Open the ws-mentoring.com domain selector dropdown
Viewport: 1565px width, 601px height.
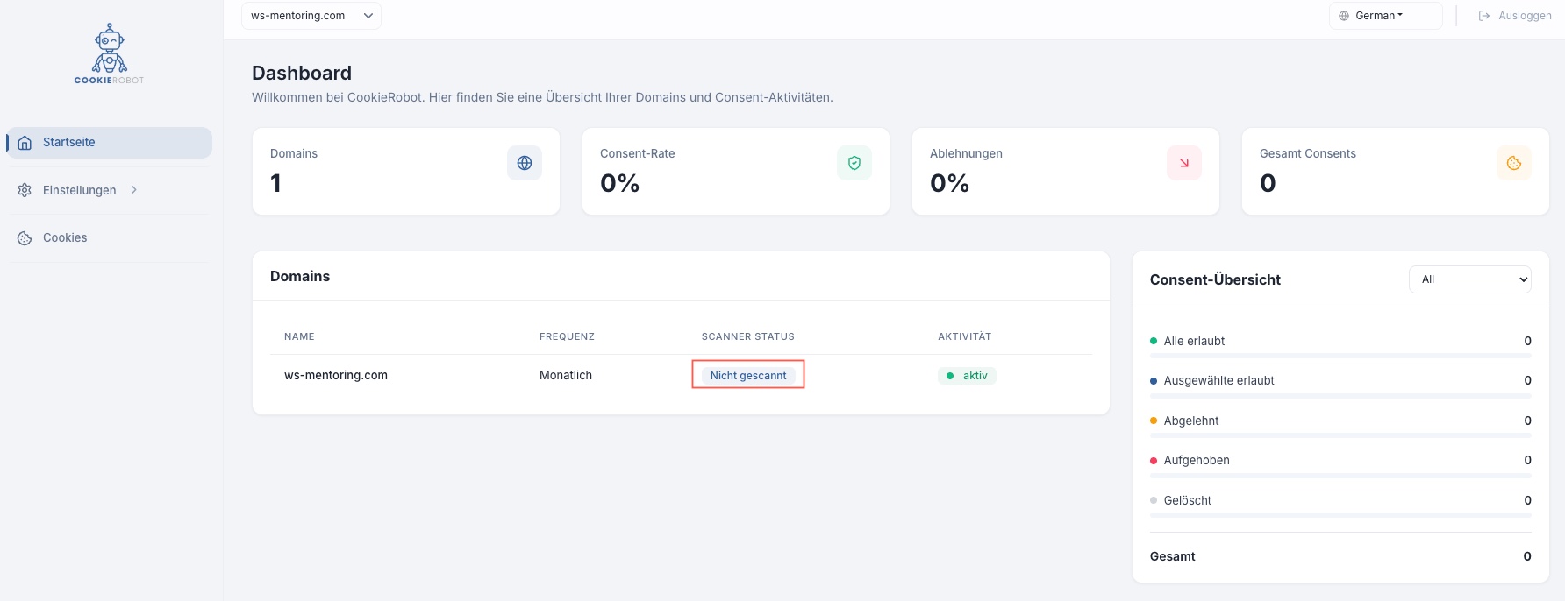[x=311, y=16]
